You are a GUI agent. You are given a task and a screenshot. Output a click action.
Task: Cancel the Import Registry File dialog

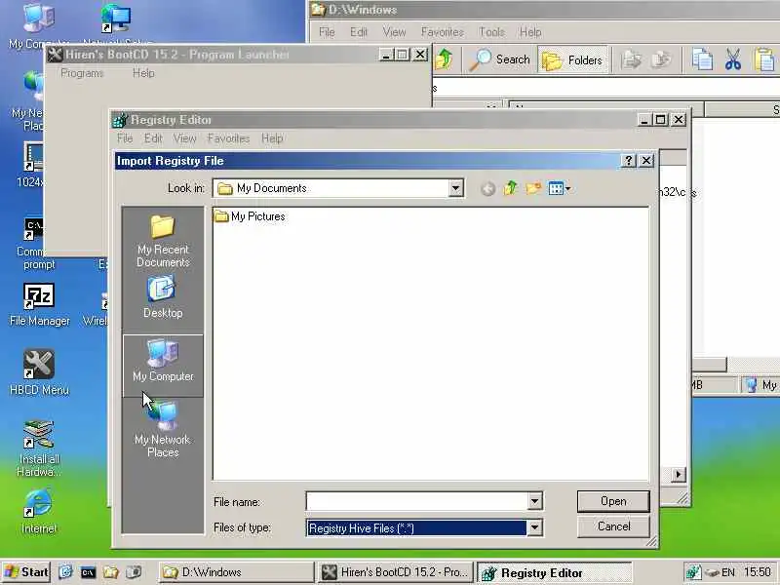(613, 526)
